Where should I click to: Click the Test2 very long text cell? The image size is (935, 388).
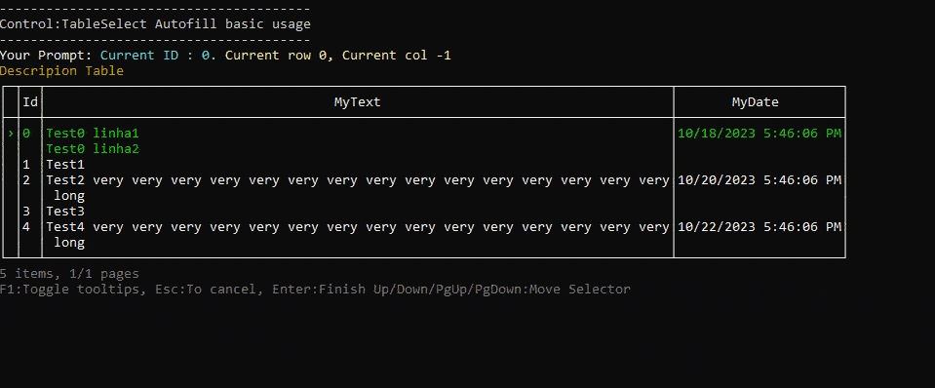[358, 187]
